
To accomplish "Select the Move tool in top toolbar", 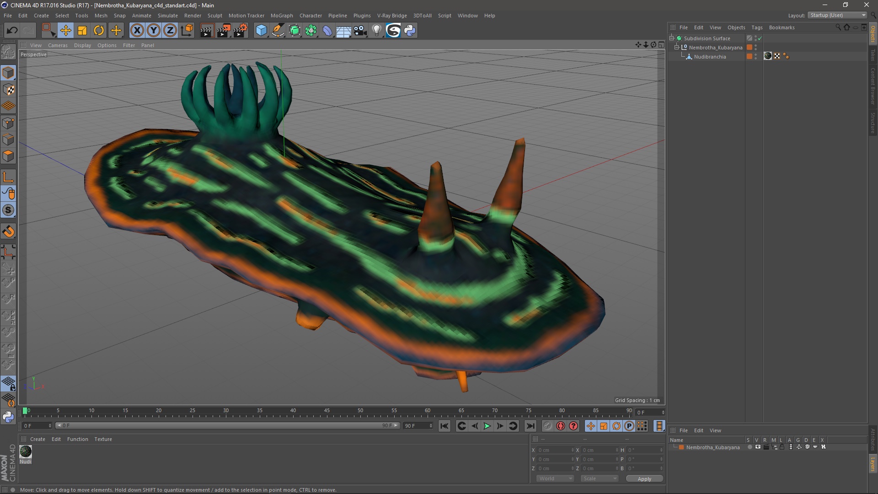I will 65,31.
